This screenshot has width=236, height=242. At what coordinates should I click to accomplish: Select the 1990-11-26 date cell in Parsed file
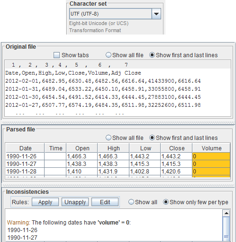pos(25,156)
